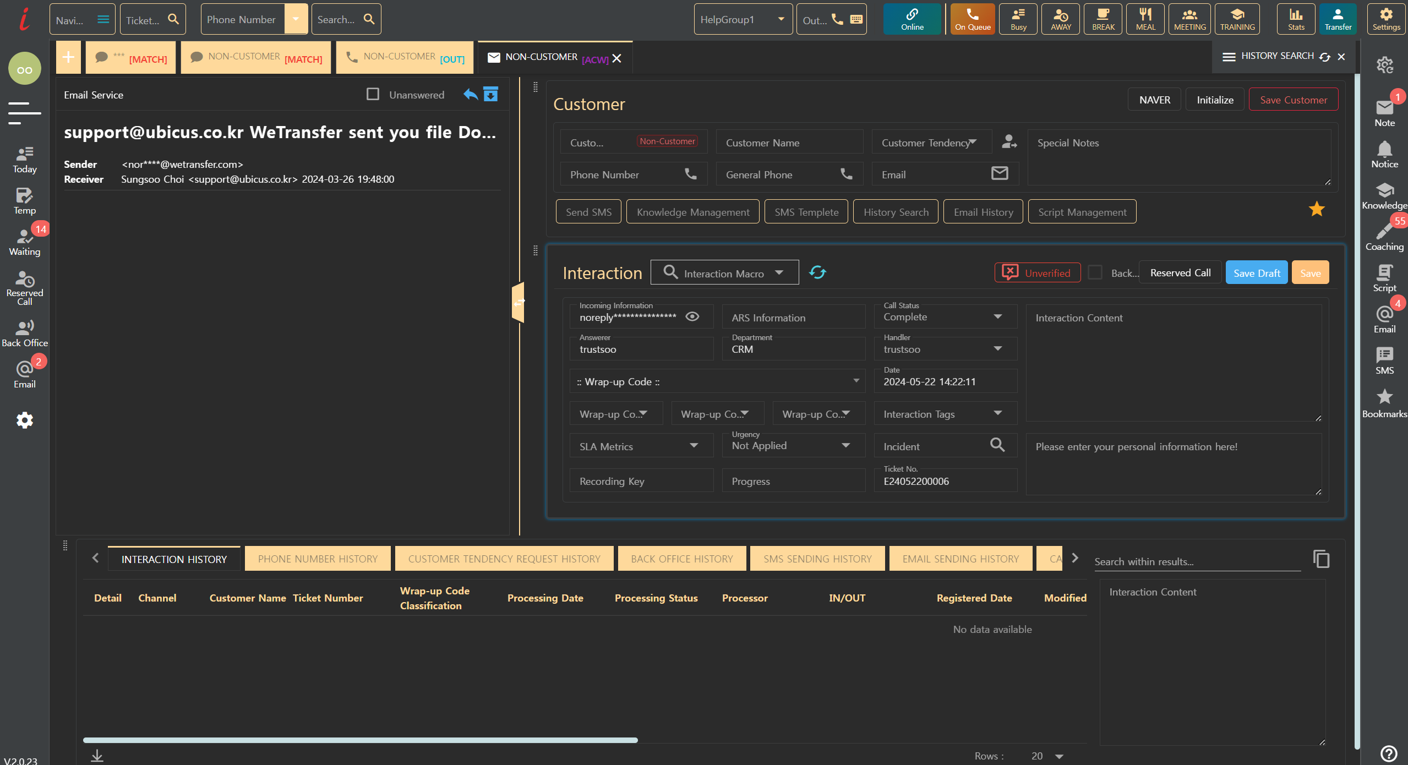The height and width of the screenshot is (765, 1408).
Task: Click the horizontal scrollbar under history table
Action: click(360, 740)
